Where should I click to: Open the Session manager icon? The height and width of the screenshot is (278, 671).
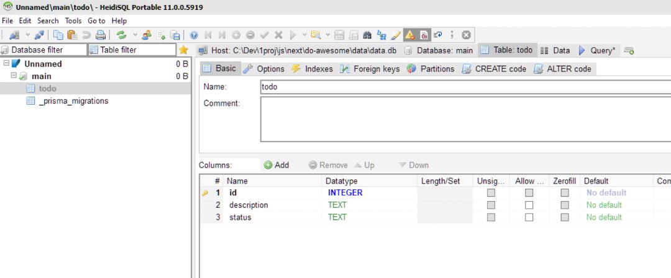tap(14, 35)
